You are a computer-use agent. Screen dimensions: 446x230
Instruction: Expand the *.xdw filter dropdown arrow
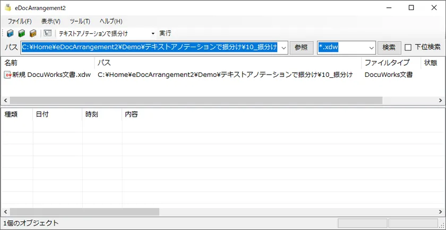372,48
